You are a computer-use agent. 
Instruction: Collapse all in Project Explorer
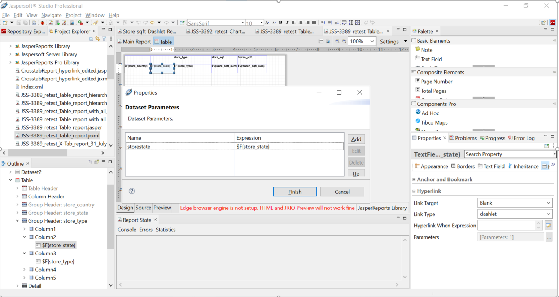coord(91,39)
